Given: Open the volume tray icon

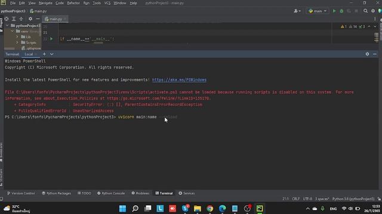Looking at the screenshot, I should (x=350, y=209).
